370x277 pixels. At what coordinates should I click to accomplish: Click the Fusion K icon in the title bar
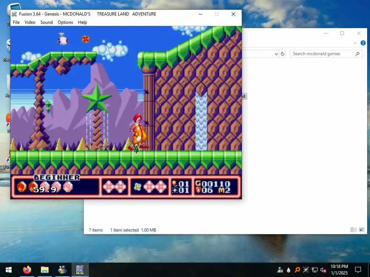pyautogui.click(x=14, y=14)
